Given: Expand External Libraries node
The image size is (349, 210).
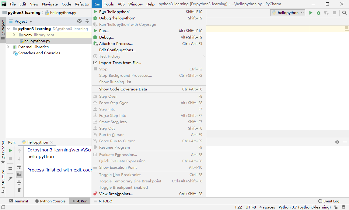Looking at the screenshot, I should [8, 47].
